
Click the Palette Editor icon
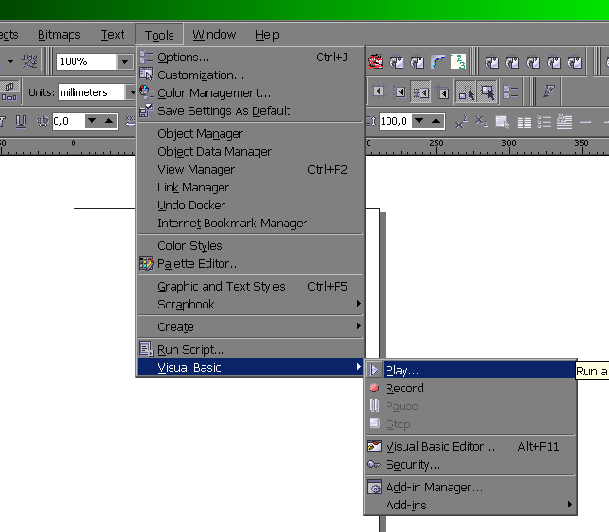[x=146, y=263]
